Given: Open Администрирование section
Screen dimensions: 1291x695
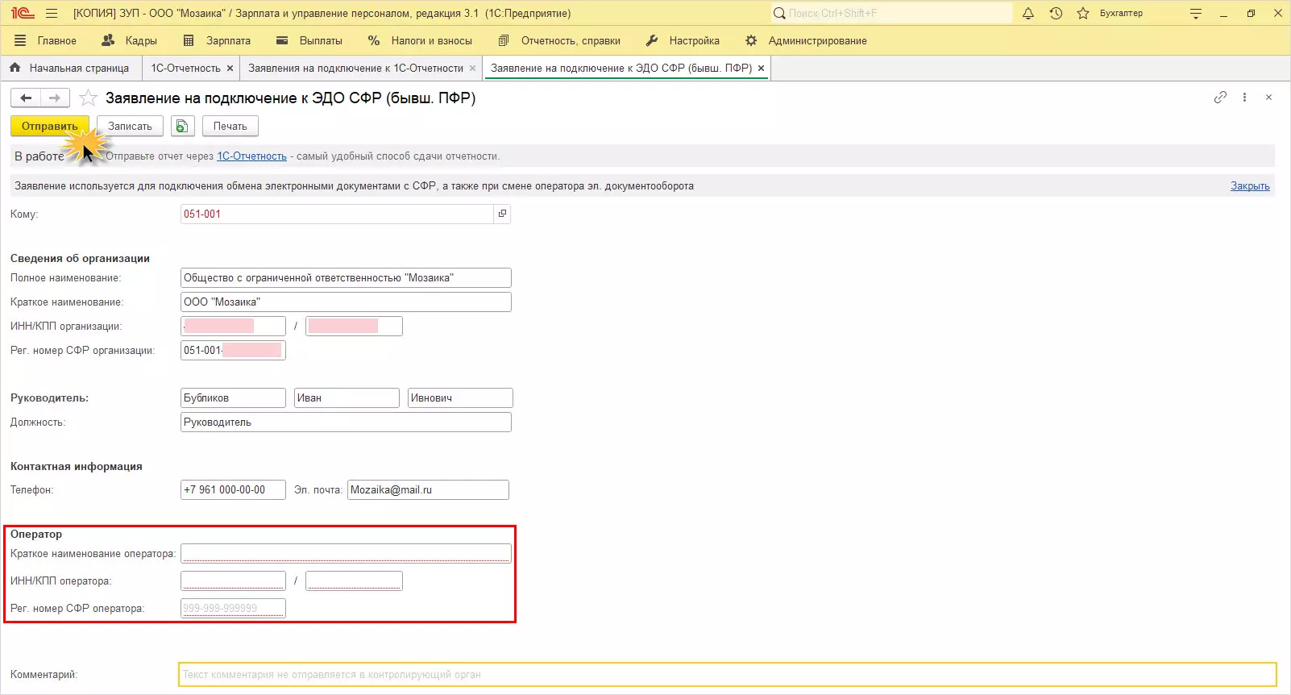Looking at the screenshot, I should click(x=806, y=40).
